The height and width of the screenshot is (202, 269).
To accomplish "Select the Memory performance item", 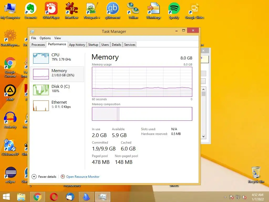I will [57, 74].
